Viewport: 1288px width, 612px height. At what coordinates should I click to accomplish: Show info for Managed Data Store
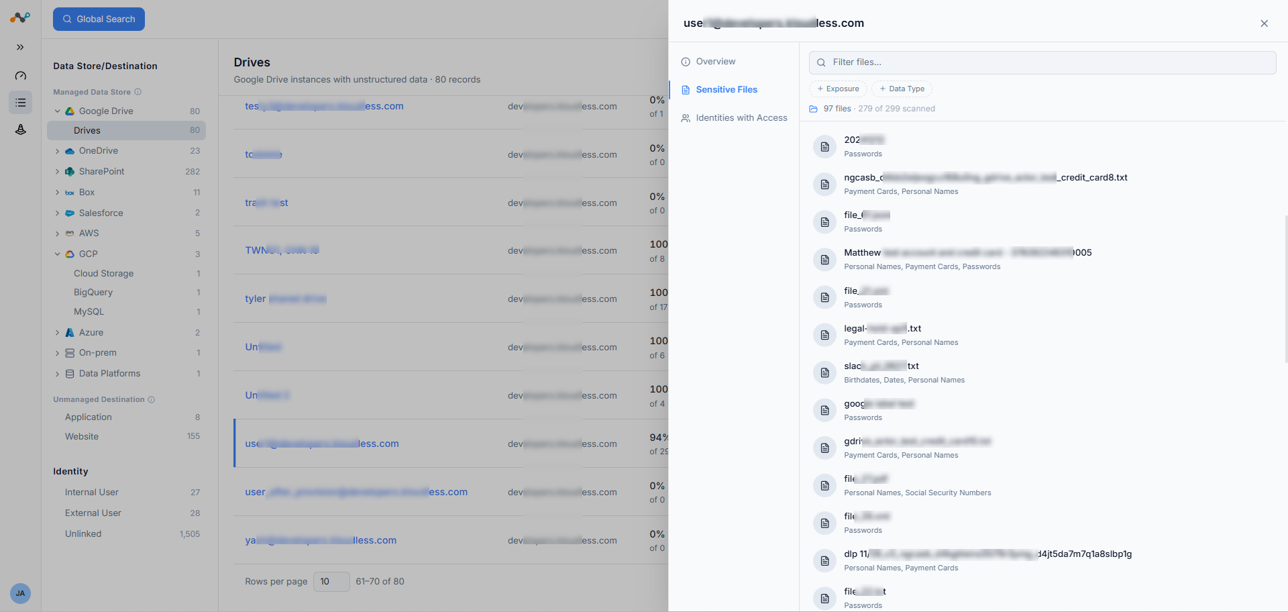(x=138, y=92)
